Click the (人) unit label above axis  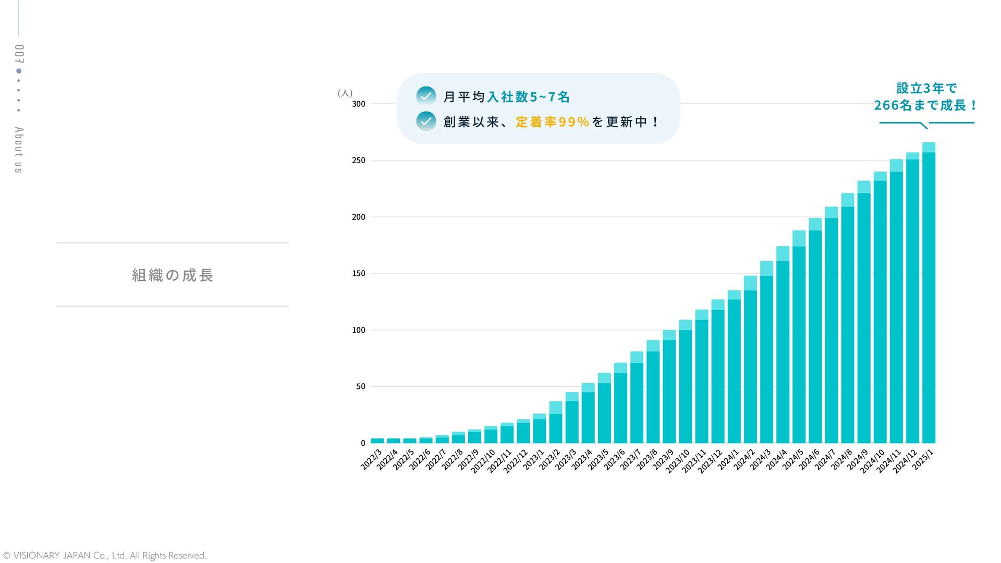(x=345, y=93)
